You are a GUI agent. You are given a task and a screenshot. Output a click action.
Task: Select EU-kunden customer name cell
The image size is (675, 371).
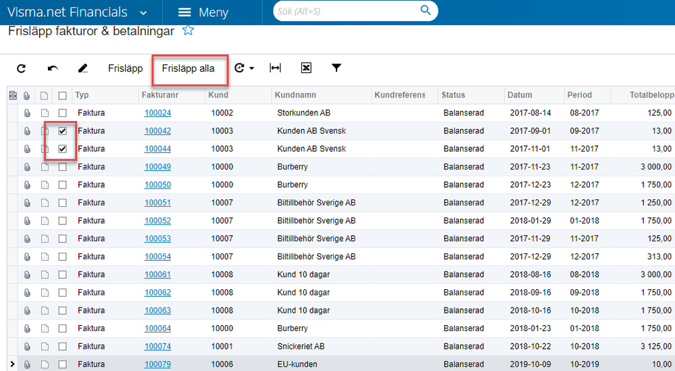tap(297, 364)
